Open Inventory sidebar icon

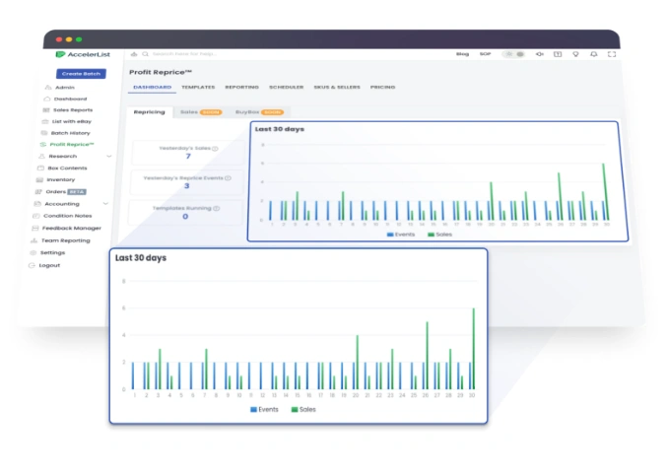(39, 180)
